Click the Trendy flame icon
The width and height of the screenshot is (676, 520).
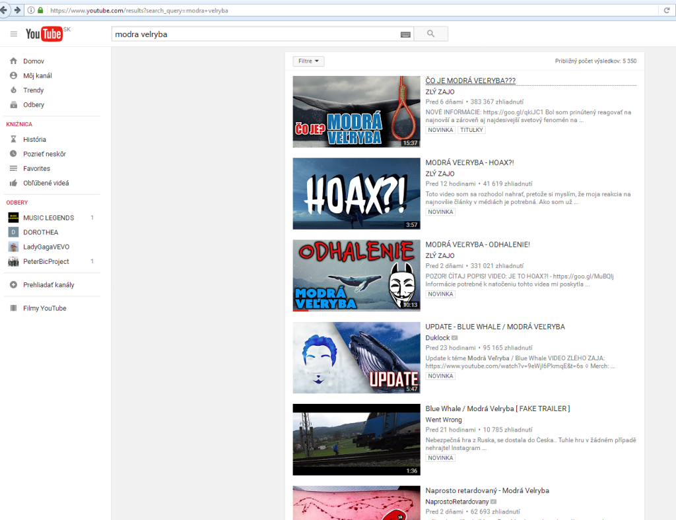(x=13, y=90)
